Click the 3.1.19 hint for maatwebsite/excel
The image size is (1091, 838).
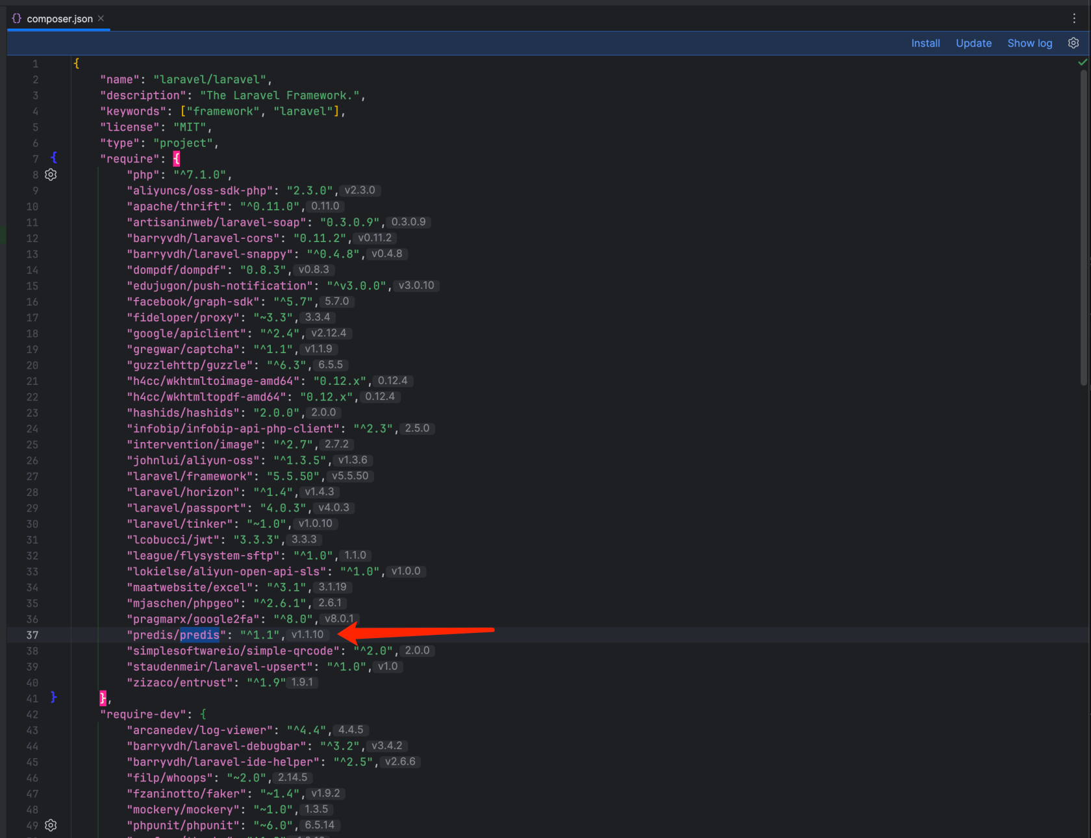(332, 587)
